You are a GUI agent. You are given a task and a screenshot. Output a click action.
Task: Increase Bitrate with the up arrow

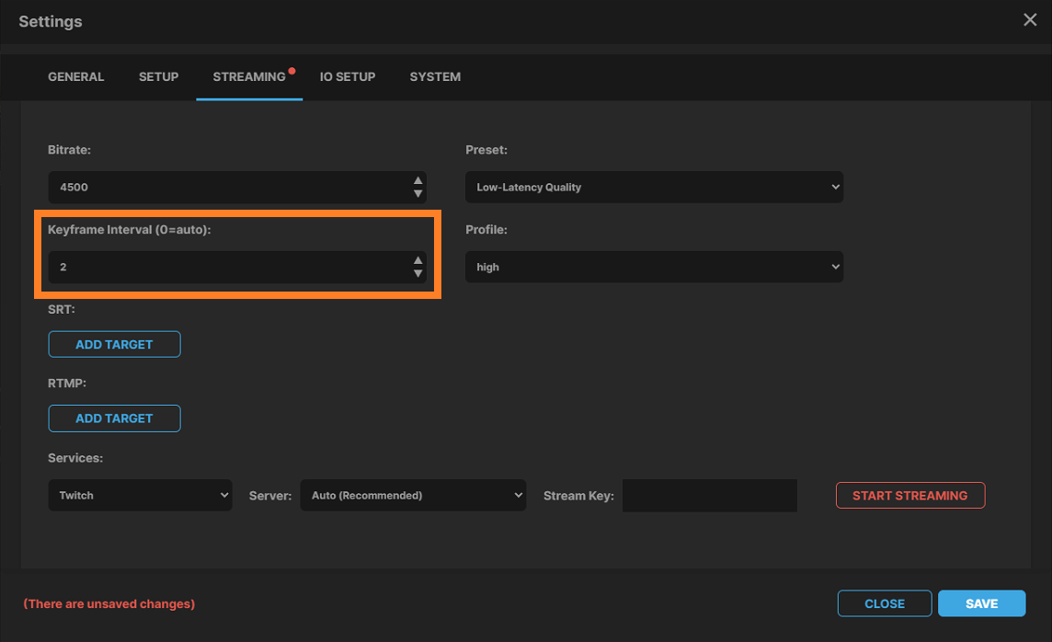coord(418,180)
